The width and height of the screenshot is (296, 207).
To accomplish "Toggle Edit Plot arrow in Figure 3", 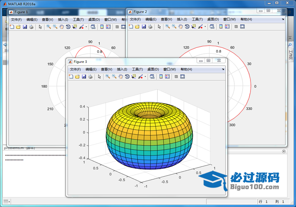I will [x=99, y=77].
